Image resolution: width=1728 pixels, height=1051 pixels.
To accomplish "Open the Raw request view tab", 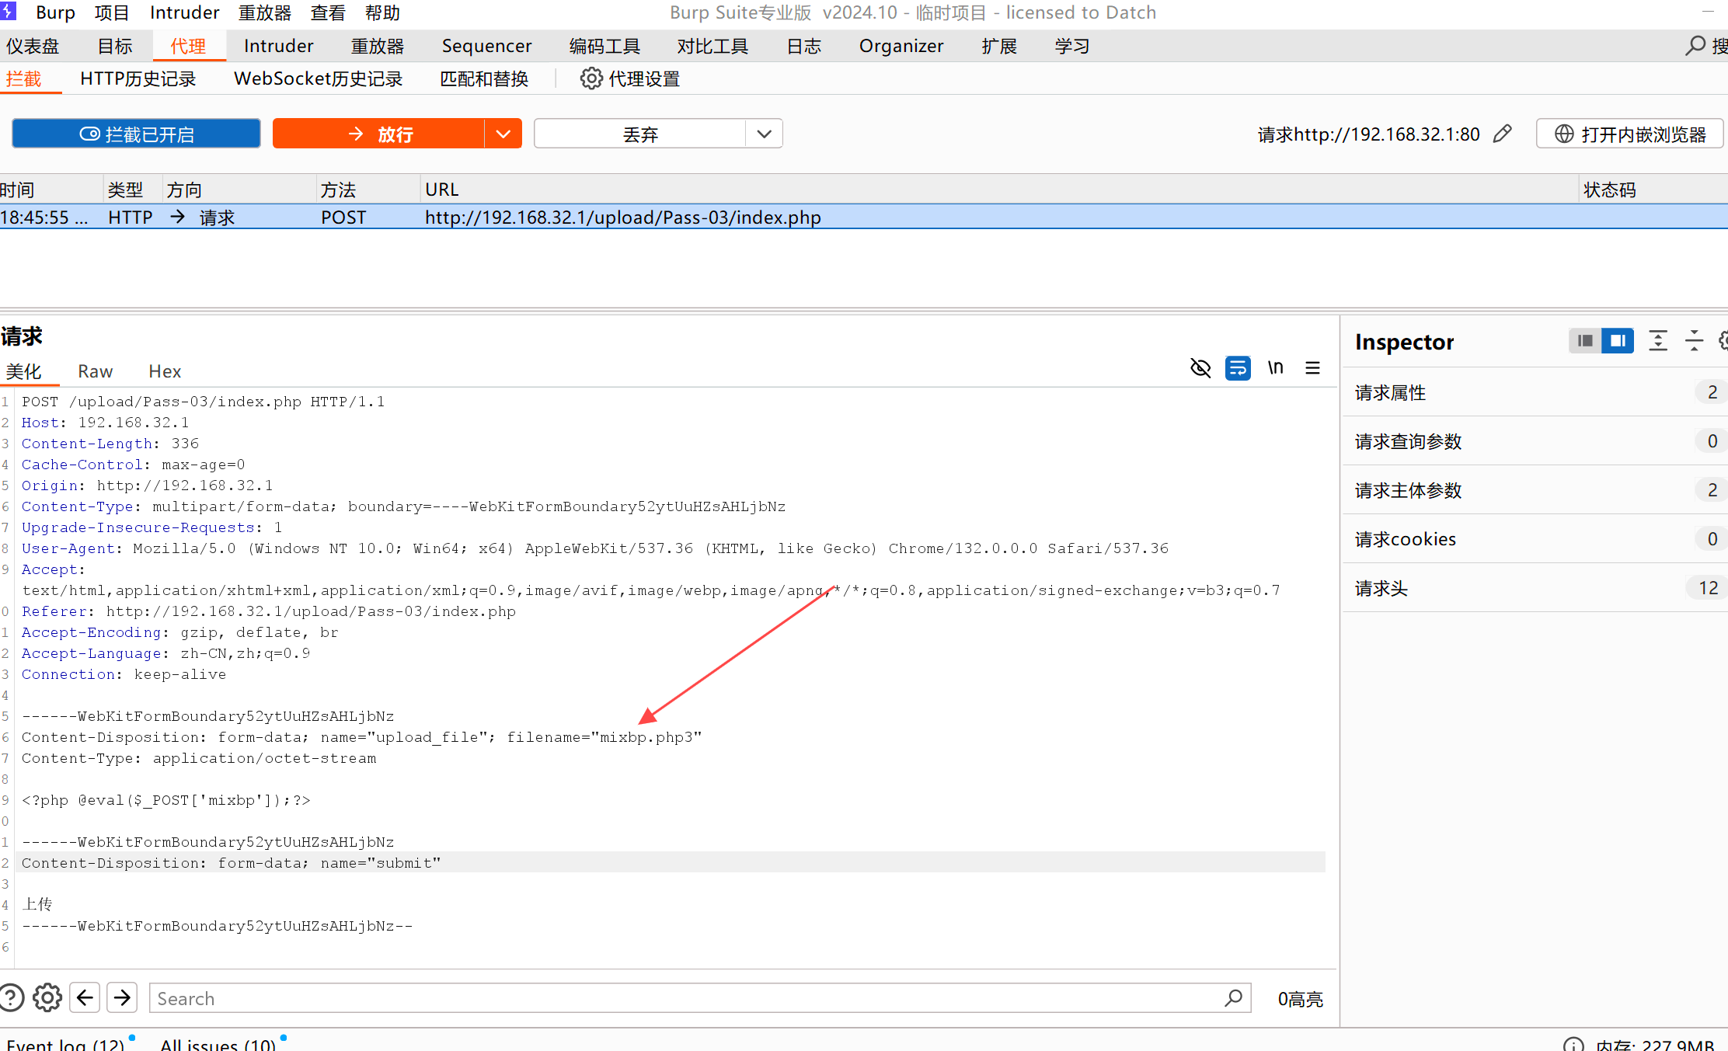I will click(95, 371).
